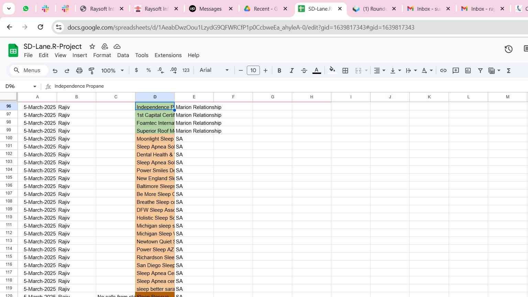Viewport: 528px width, 297px height.
Task: Open the Edit menu
Action: coord(44,55)
